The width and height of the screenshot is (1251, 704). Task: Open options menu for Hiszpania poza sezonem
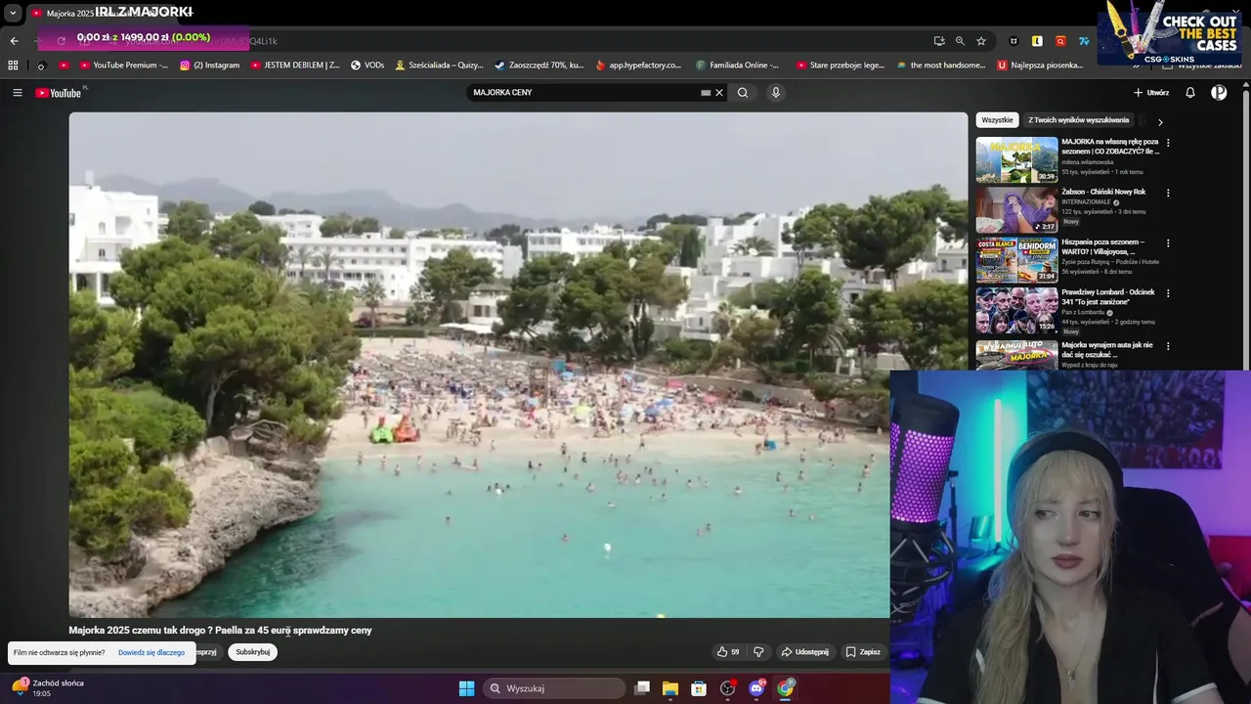coord(1168,242)
